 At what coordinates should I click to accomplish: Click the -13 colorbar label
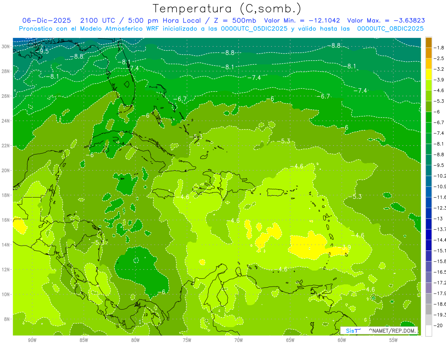438,218
